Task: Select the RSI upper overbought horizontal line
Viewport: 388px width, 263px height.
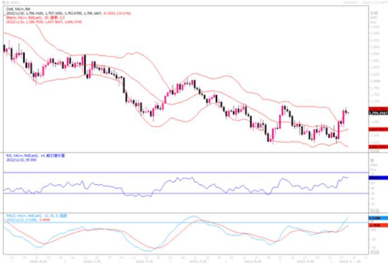Action: click(x=168, y=173)
